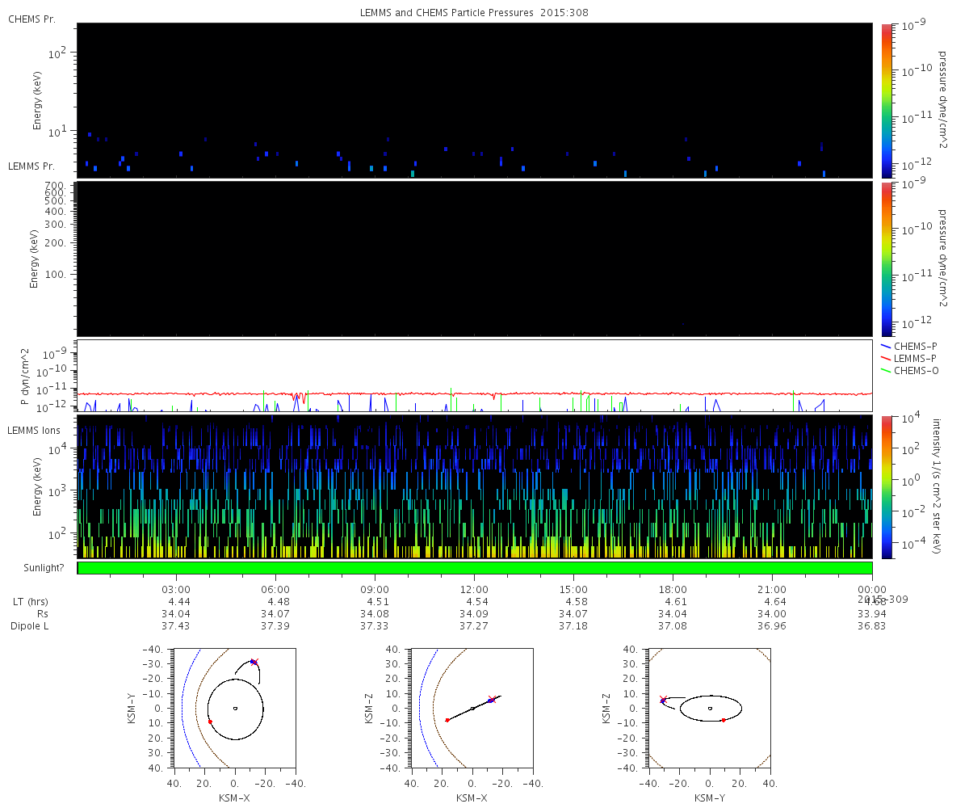969x808 pixels.
Task: Click the CHEMS Pr. panel label
Action: pos(31,19)
